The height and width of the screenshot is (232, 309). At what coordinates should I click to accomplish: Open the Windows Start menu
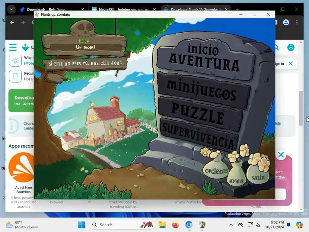(81, 225)
